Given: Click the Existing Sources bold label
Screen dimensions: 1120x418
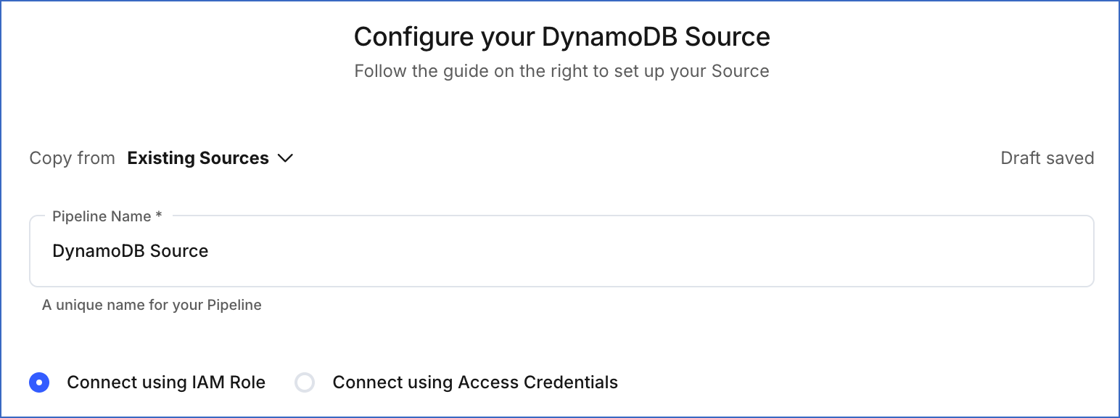Looking at the screenshot, I should (x=197, y=157).
